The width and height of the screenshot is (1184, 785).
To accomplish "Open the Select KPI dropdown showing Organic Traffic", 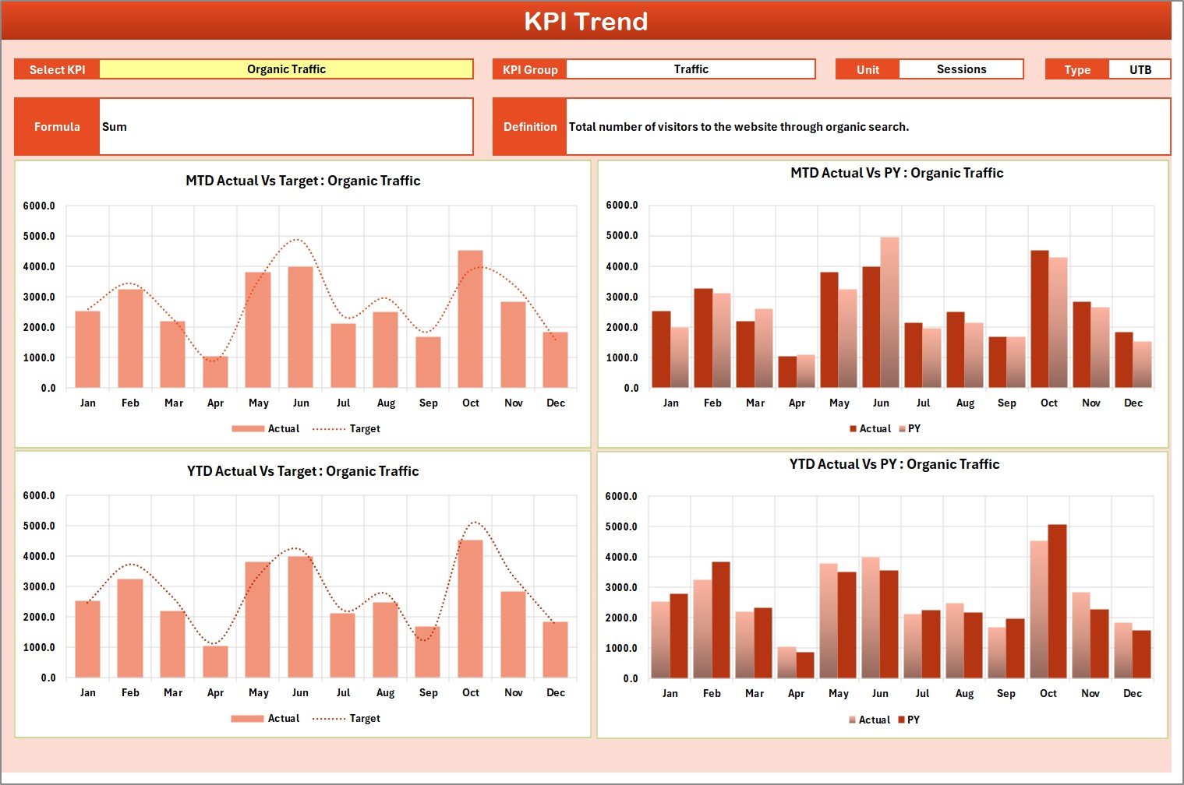I will click(288, 69).
